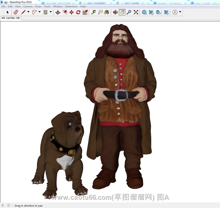
Task: Activate the Push/Pull tool
Action: 58,12
